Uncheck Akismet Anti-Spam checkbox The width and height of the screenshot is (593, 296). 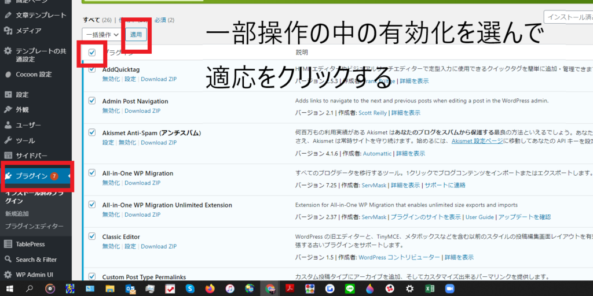92,132
